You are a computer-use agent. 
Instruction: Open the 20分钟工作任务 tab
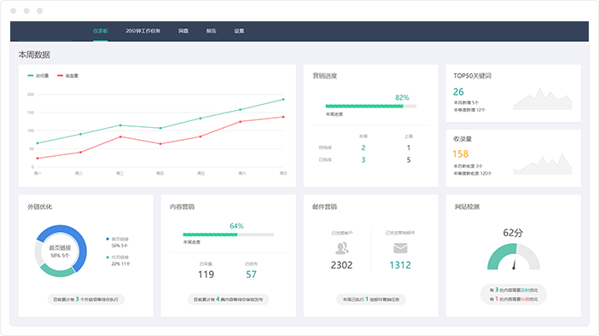point(142,31)
